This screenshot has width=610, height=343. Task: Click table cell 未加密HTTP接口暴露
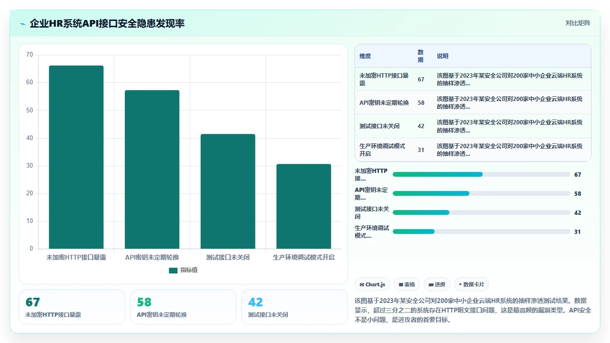[384, 80]
